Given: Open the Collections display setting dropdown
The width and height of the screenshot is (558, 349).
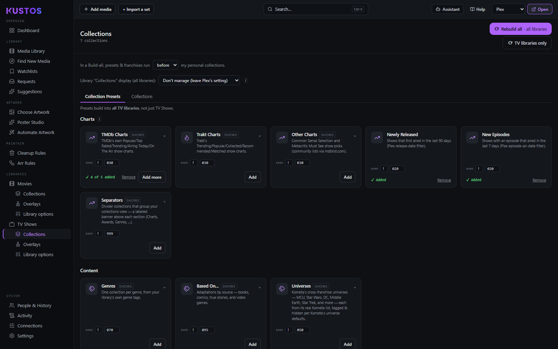Looking at the screenshot, I should [x=199, y=80].
